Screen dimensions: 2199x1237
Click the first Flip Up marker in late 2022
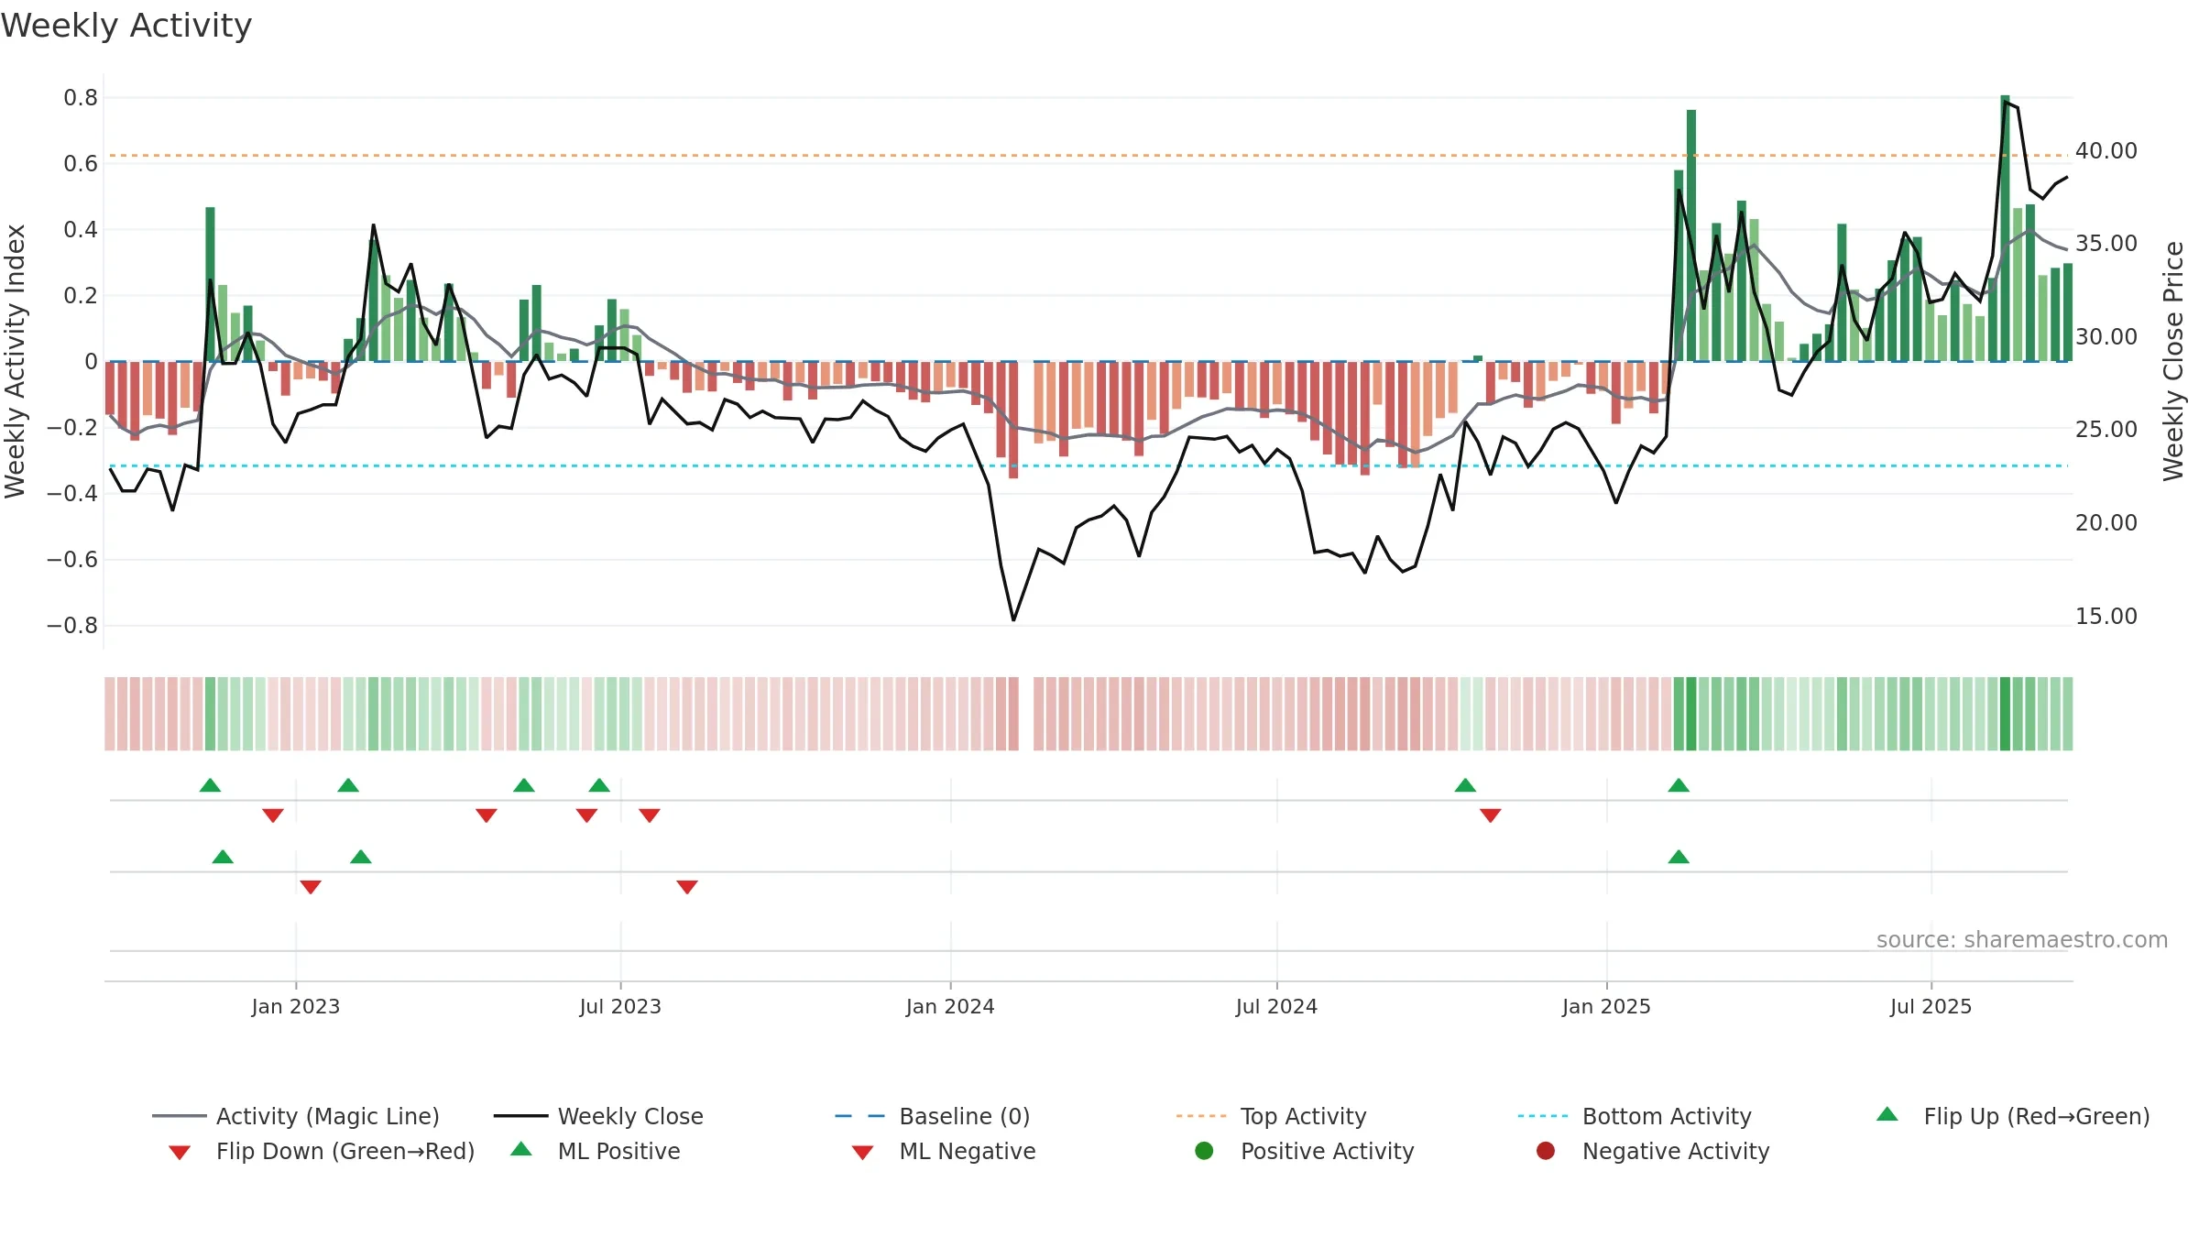click(x=210, y=785)
